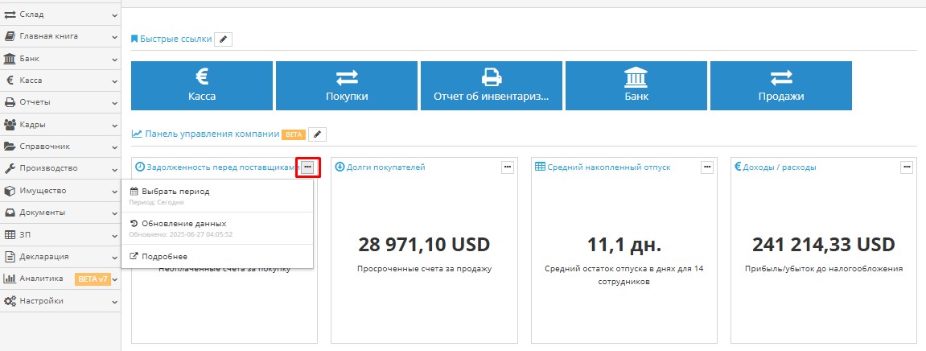Open the Продажи quick link tile
This screenshot has width=926, height=351.
781,85
